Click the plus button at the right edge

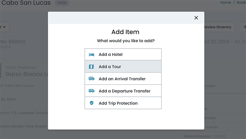(243, 27)
